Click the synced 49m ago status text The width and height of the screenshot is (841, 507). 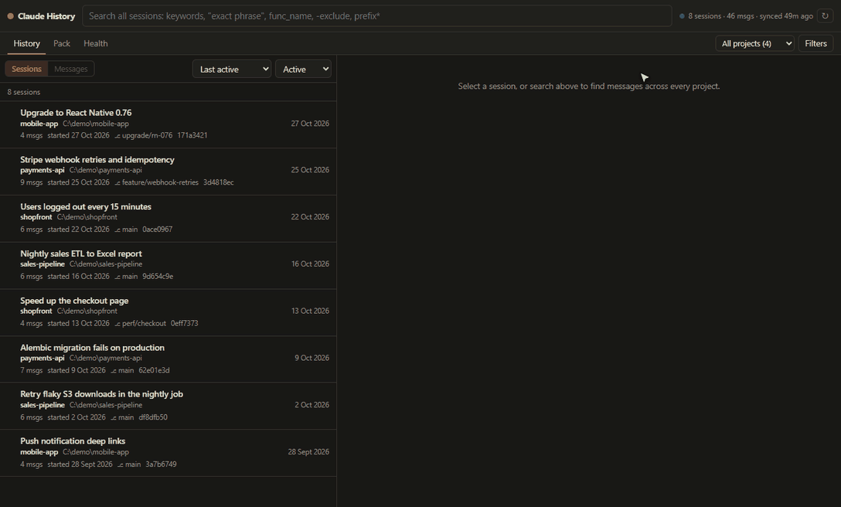tap(786, 16)
